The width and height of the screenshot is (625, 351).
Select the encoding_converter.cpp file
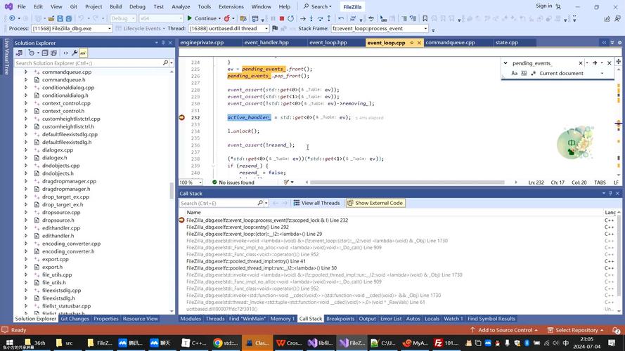71,244
